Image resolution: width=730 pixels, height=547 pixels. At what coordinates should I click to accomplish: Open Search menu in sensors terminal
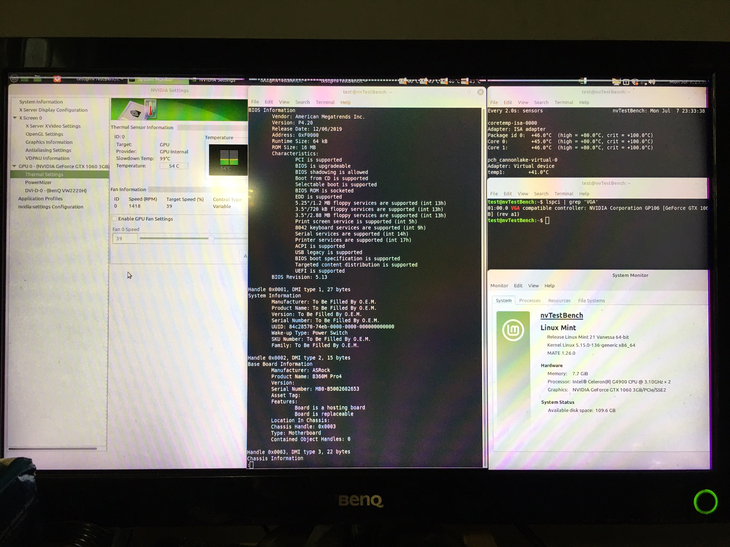(x=541, y=102)
